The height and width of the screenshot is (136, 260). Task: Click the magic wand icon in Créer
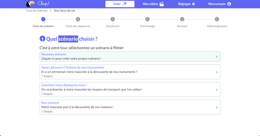pyautogui.click(x=124, y=4)
